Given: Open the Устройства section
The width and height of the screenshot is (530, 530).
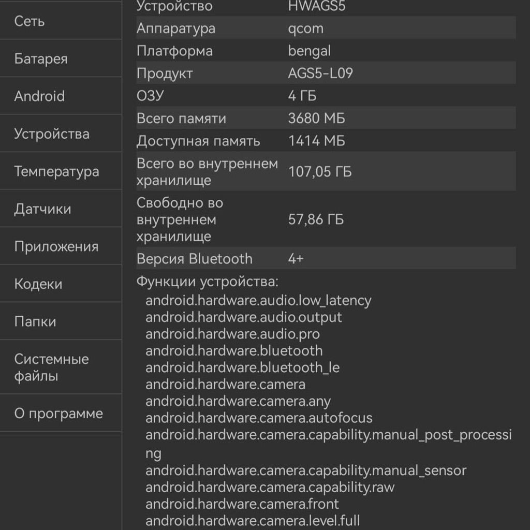Looking at the screenshot, I should [x=61, y=134].
